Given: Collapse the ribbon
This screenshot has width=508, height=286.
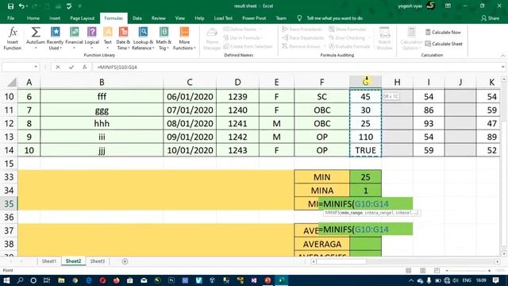Looking at the screenshot, I should pyautogui.click(x=502, y=56).
